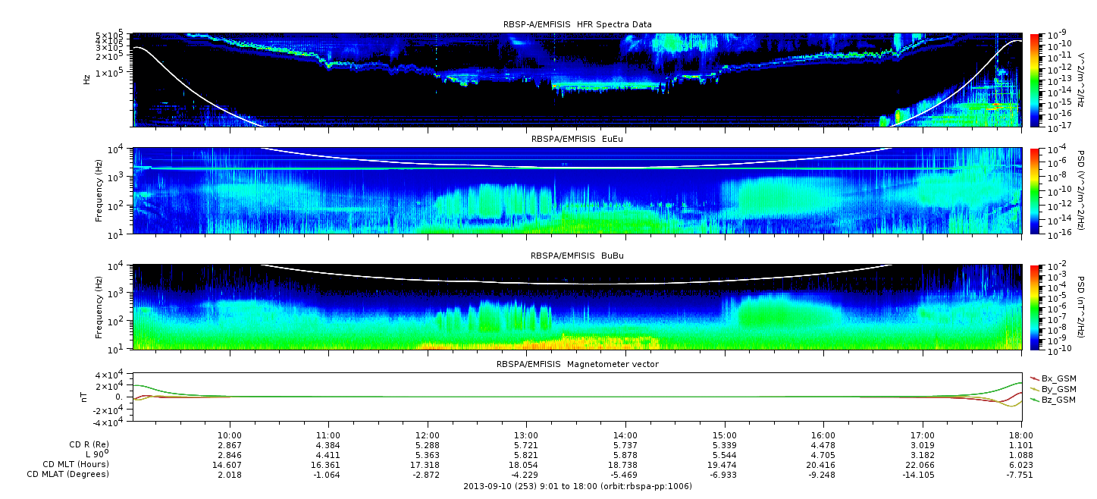Select the Bx_GSM legend entry
The height and width of the screenshot is (499, 1097).
pos(1058,378)
